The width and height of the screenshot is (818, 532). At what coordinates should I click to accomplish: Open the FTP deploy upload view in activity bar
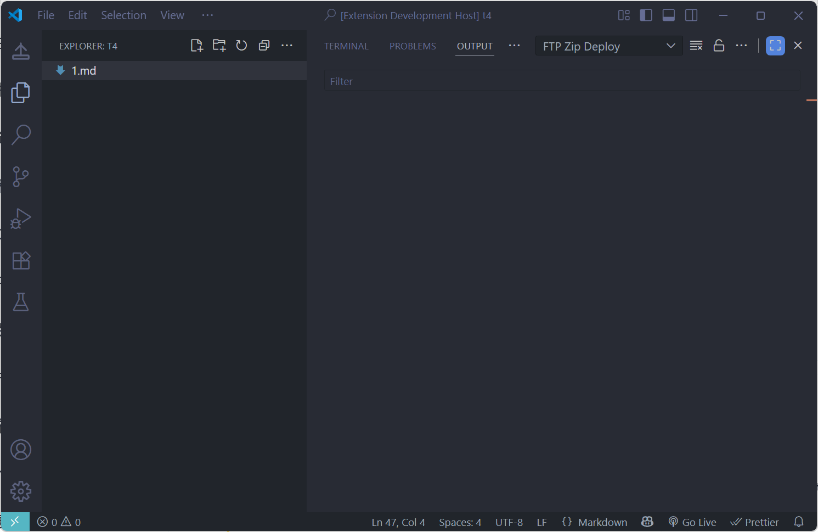click(x=21, y=51)
